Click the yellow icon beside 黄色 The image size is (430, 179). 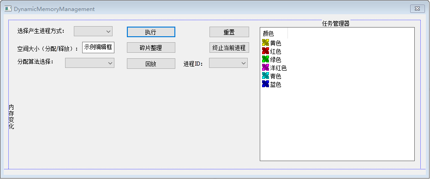(x=265, y=43)
